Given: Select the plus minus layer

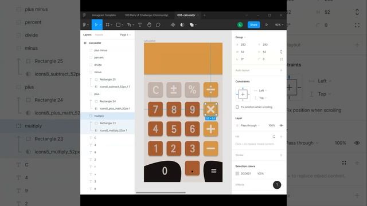Looking at the screenshot, I should 101,50.
